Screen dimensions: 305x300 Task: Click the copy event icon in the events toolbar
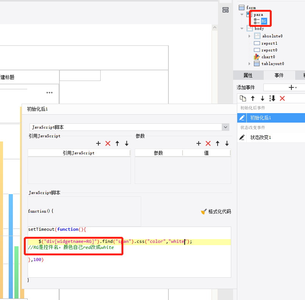click(x=243, y=98)
